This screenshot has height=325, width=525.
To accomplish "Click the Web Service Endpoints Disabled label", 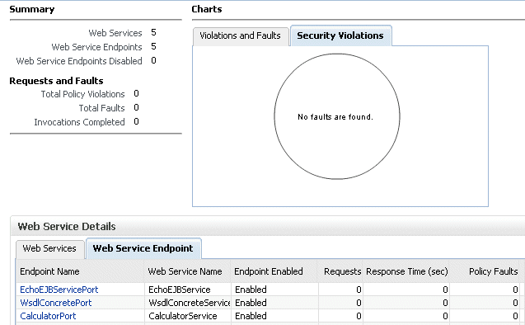I will (x=79, y=61).
